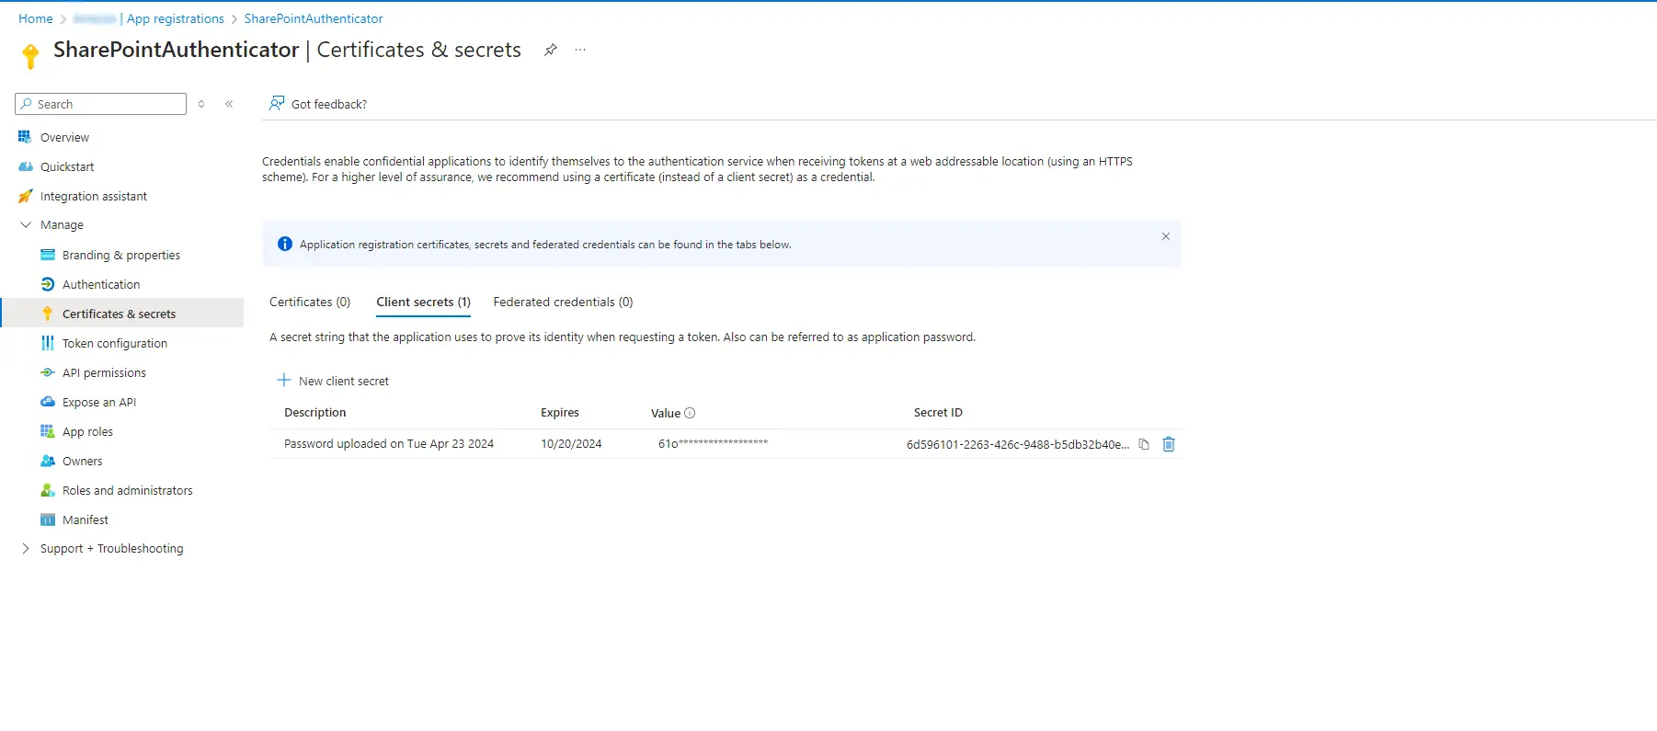
Task: Collapse the Manage section
Action: tap(26, 224)
